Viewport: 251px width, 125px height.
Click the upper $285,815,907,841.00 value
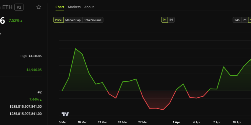pos(26,107)
